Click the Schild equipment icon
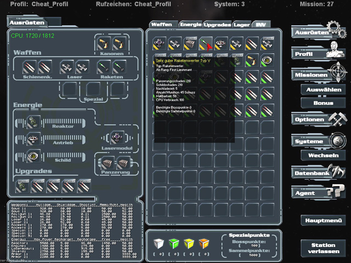The width and height of the screenshot is (351, 263). coord(33,156)
